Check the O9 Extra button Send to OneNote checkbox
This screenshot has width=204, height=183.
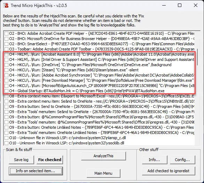(x=6, y=106)
